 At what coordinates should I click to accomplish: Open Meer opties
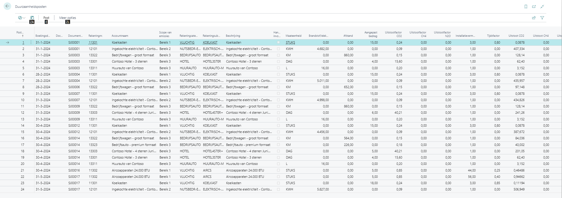pyautogui.click(x=68, y=18)
